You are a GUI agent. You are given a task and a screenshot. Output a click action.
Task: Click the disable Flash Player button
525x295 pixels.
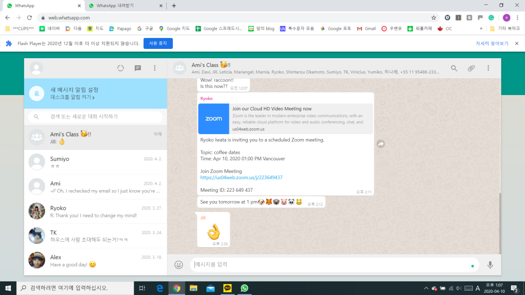(x=158, y=43)
